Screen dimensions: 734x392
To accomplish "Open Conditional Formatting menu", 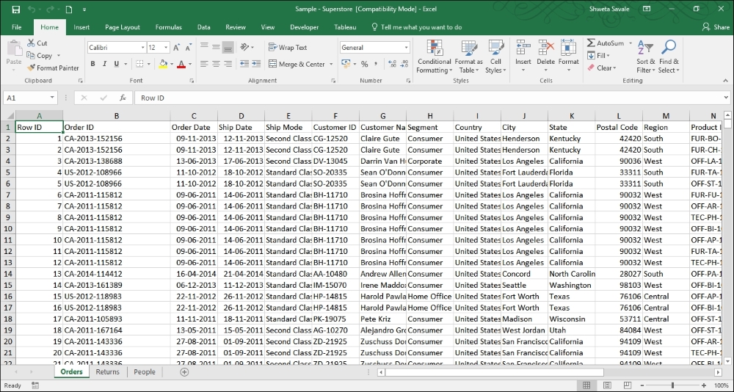I will click(435, 57).
